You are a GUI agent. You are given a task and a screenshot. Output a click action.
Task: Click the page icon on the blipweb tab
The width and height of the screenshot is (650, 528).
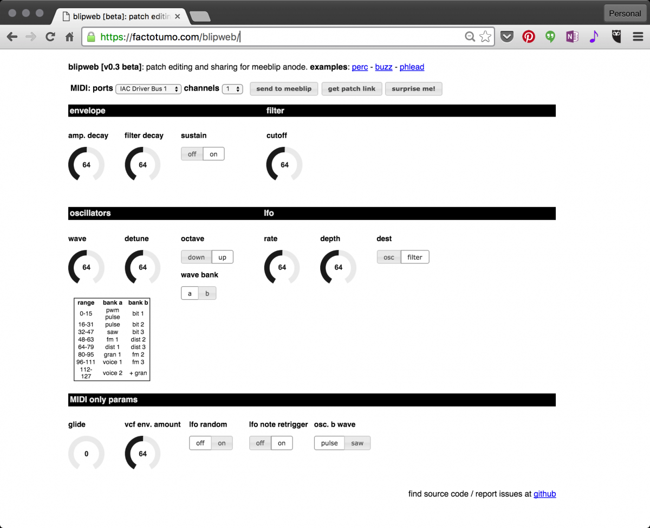[66, 16]
